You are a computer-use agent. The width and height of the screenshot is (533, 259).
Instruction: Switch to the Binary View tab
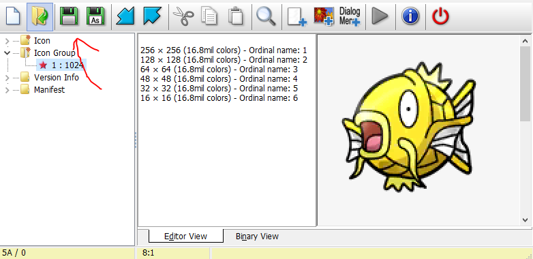(x=257, y=237)
